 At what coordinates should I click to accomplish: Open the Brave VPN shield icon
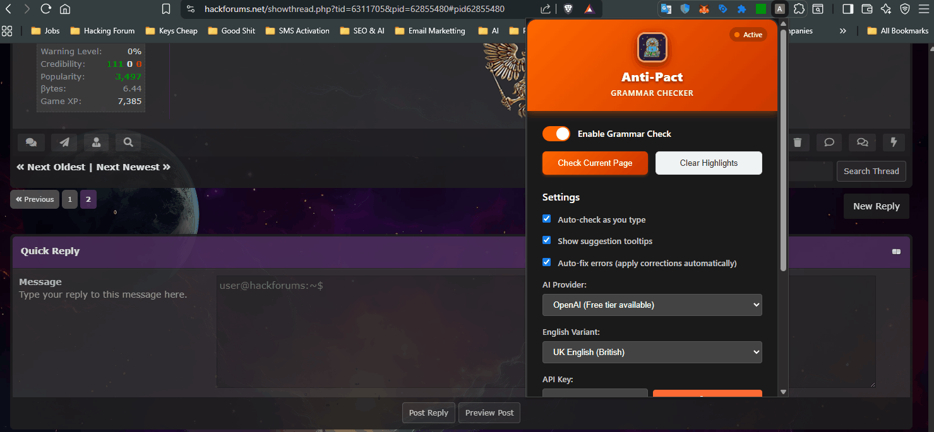(x=905, y=9)
